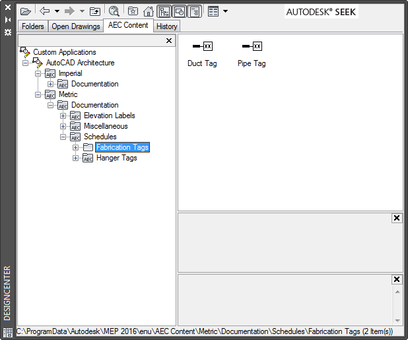Click the plain folder icon beside Fabrication Tags
Screen dimensions: 408x340
pos(88,147)
